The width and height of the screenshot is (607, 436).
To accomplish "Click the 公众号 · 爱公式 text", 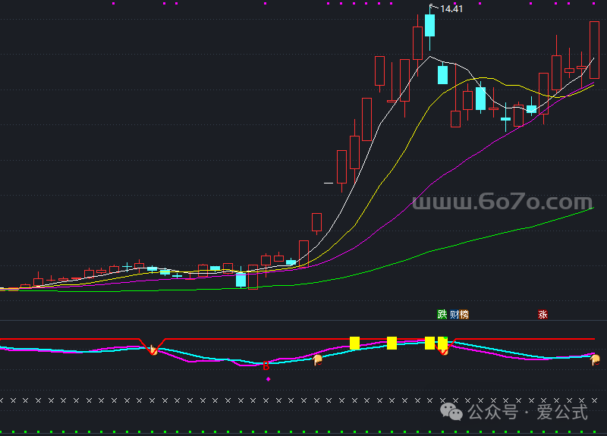I will click(x=528, y=412).
